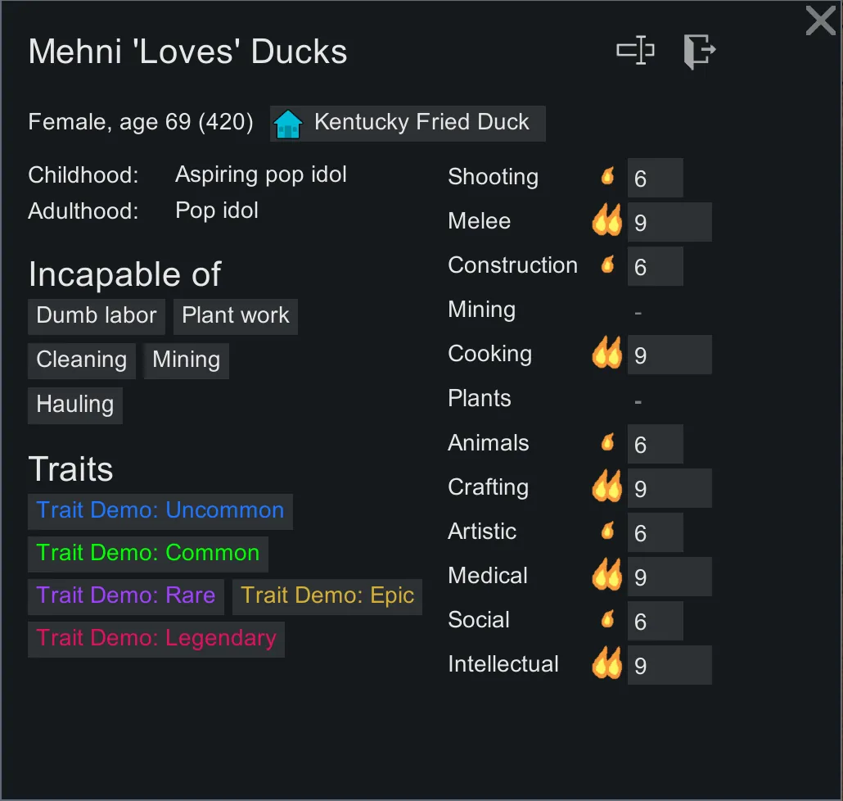Click the Trait Demo: Epic trait tag
The height and width of the screenshot is (801, 843).
(327, 595)
